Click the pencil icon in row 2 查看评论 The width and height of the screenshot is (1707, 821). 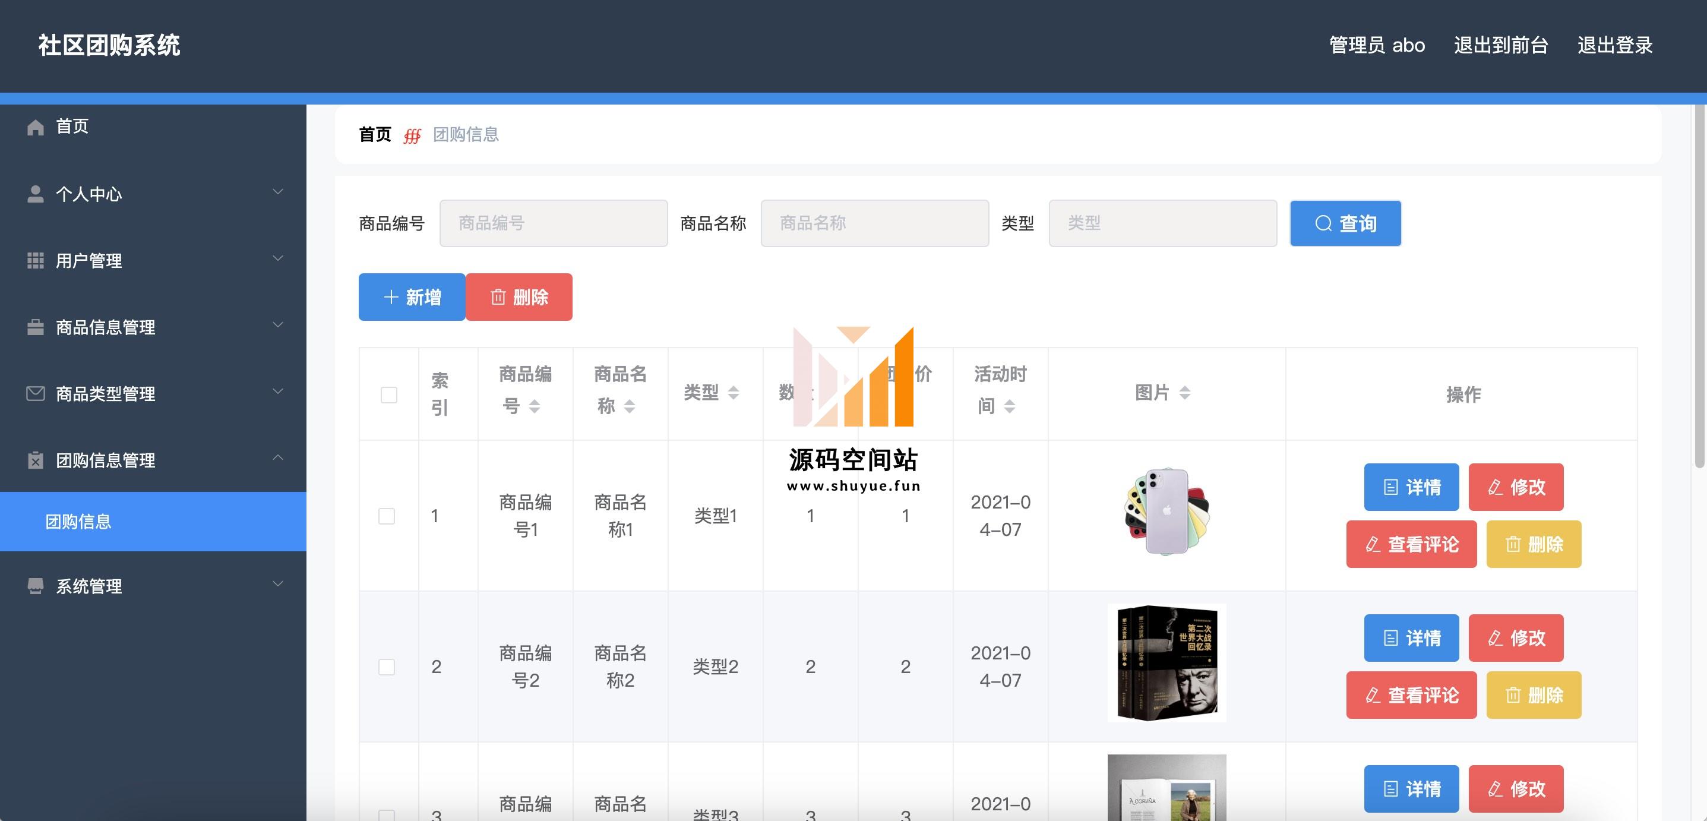[1373, 695]
